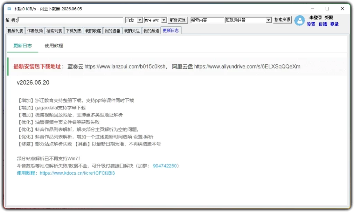
Task: Click the 登录 login link
Action: [334, 24]
